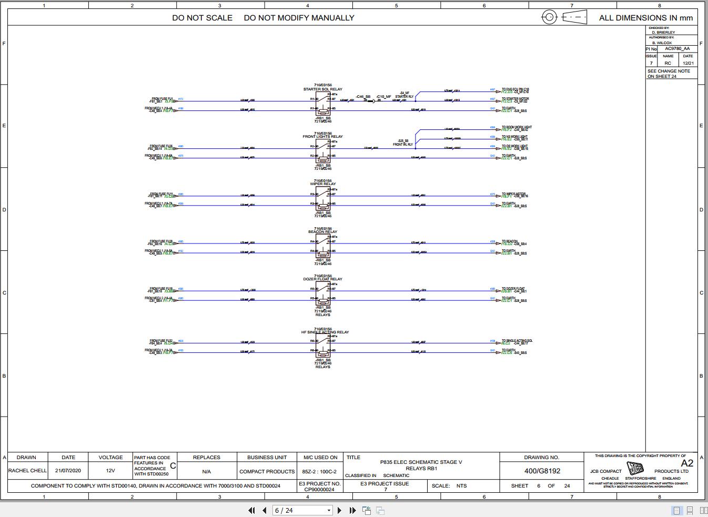The height and width of the screenshot is (517, 708).
Task: Switch to single page layout
Action: [676, 510]
